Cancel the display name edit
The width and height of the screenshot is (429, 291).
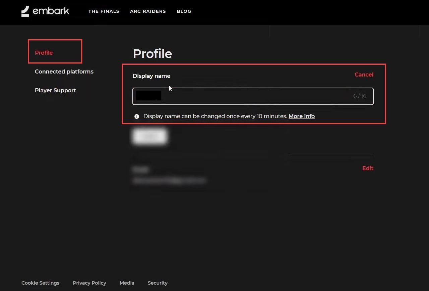point(364,75)
